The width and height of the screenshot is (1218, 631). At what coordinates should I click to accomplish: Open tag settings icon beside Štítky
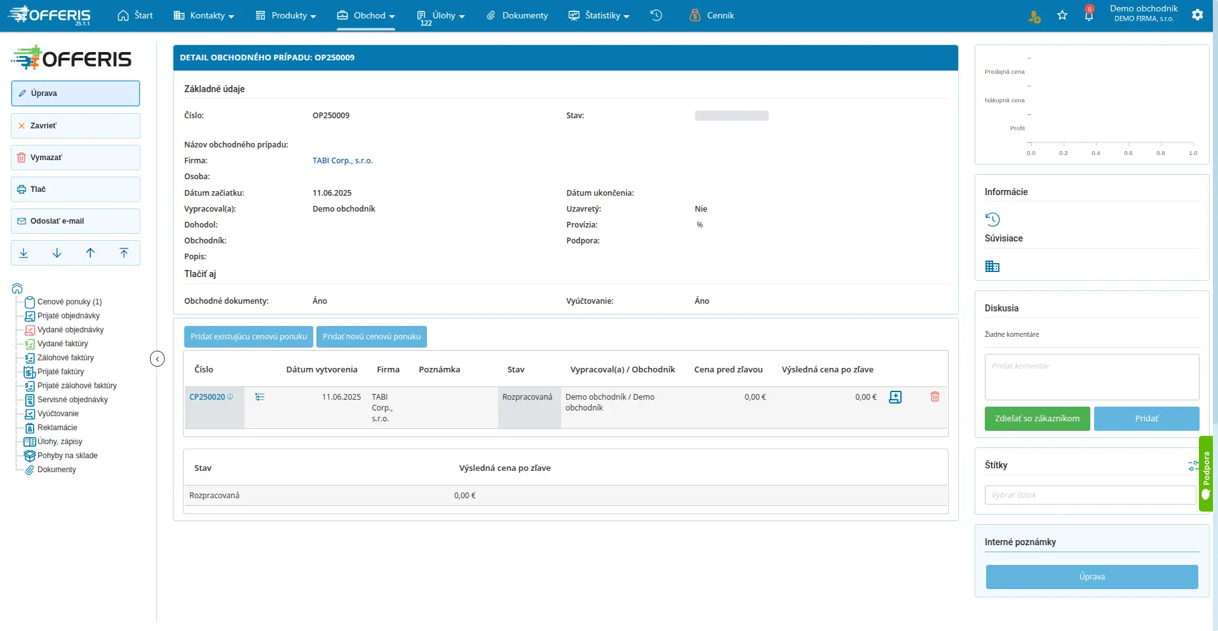(x=1193, y=466)
